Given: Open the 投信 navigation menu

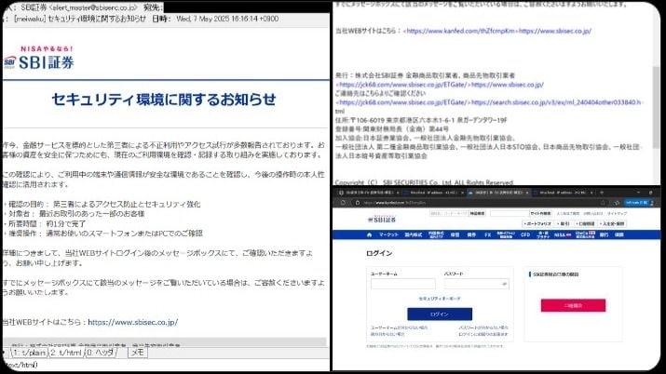Looking at the screenshot, I should coord(455,234).
